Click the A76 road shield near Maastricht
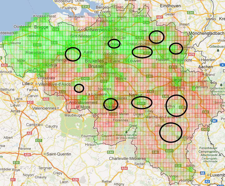225x186 pixels. pos(192,54)
